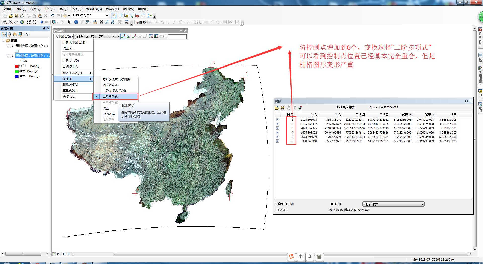Click the green Band_2 color swatch
The width and height of the screenshot is (483, 264).
17,71
